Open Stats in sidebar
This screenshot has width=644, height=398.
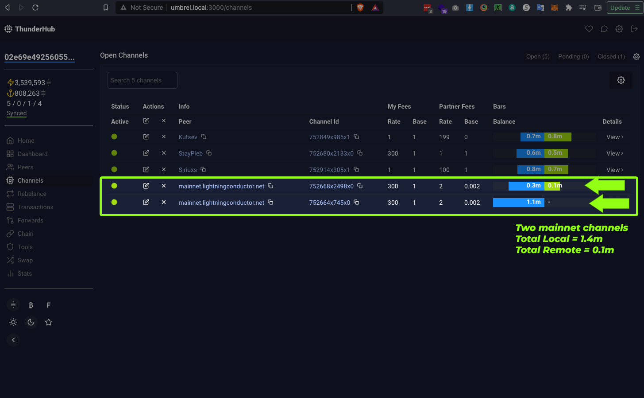(19, 273)
